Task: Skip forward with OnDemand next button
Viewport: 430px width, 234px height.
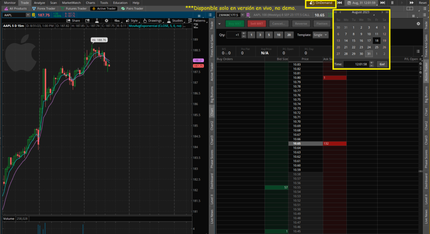Action: 383,3
